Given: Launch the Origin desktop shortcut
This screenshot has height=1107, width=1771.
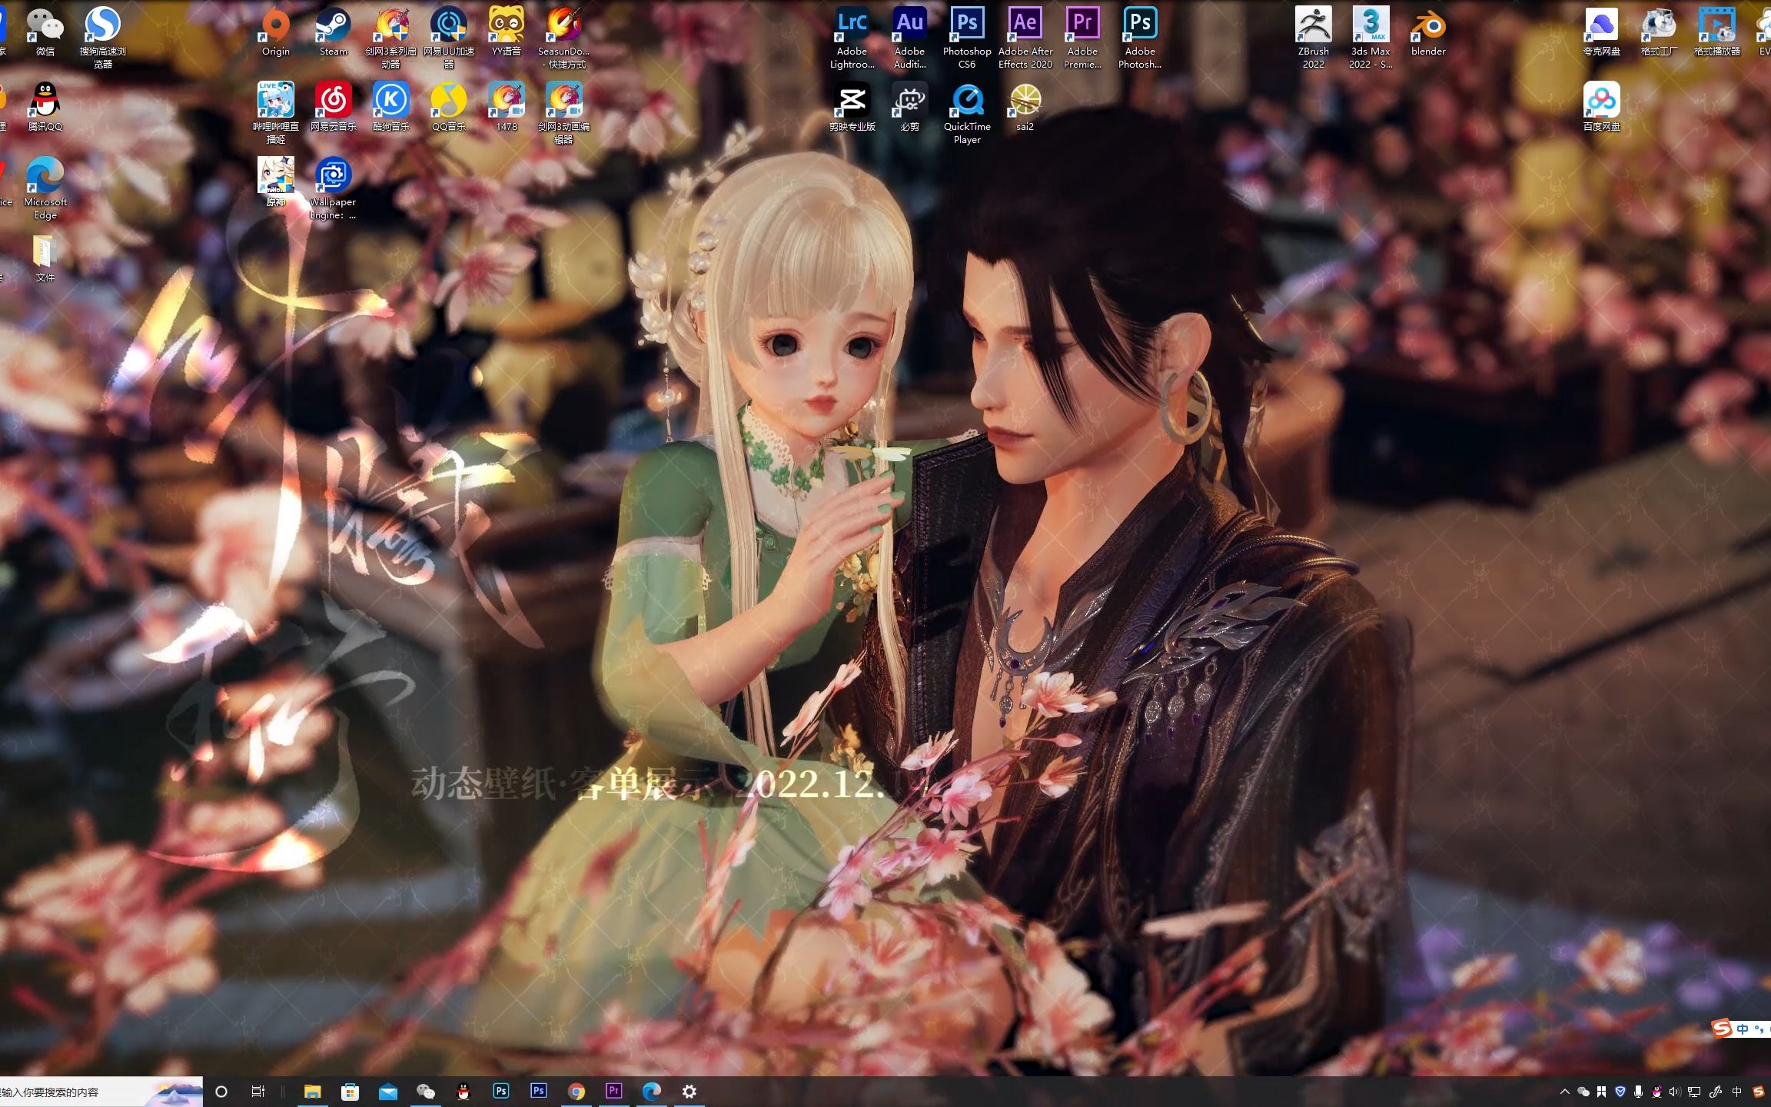Looking at the screenshot, I should pyautogui.click(x=276, y=32).
